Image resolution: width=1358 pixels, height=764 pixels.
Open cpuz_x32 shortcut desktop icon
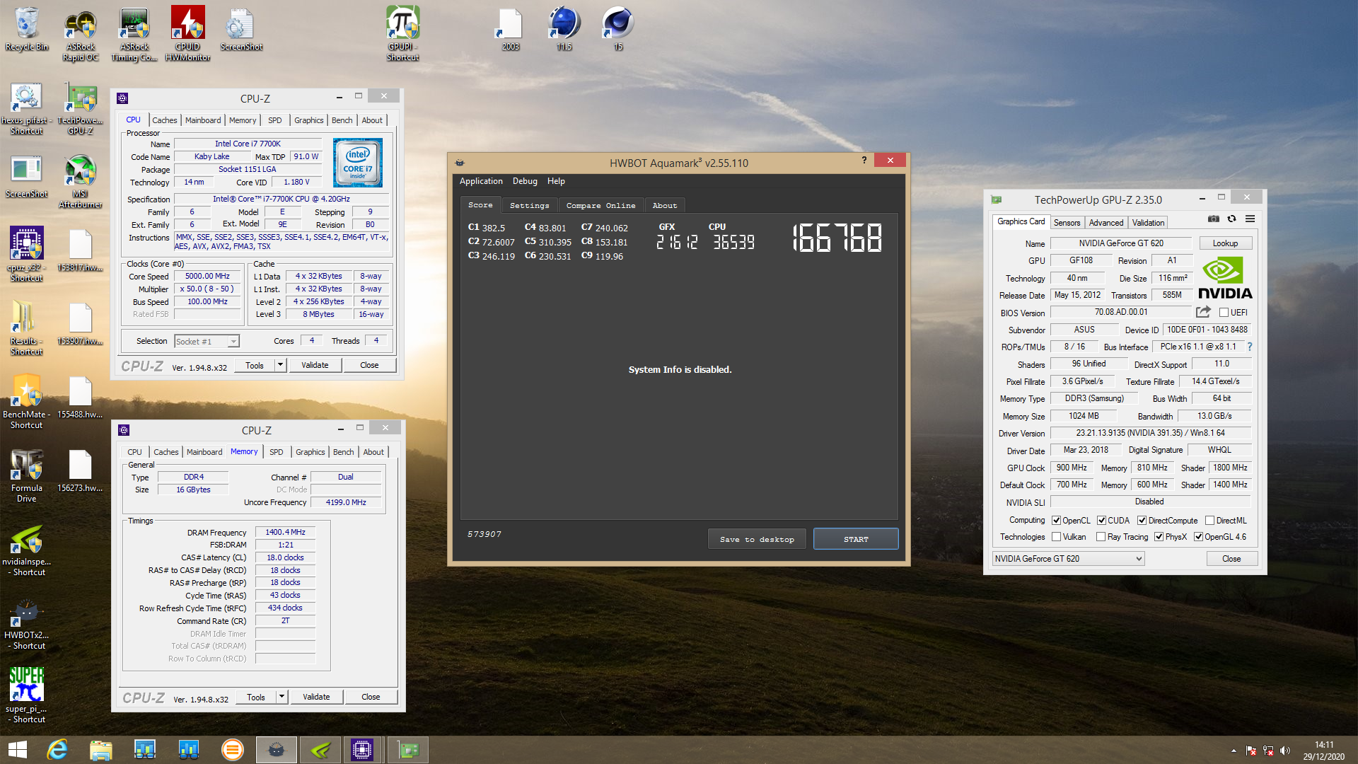tap(27, 255)
